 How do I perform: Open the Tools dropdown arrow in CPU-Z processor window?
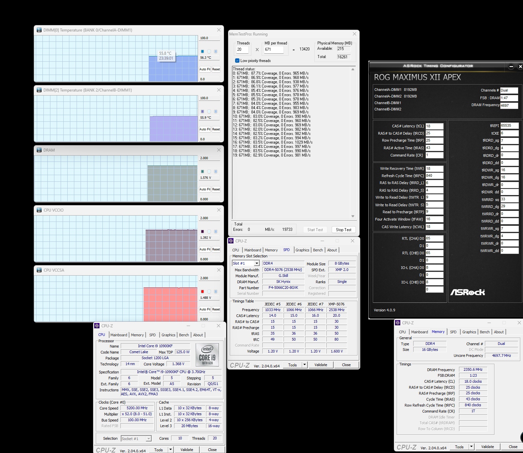click(170, 450)
